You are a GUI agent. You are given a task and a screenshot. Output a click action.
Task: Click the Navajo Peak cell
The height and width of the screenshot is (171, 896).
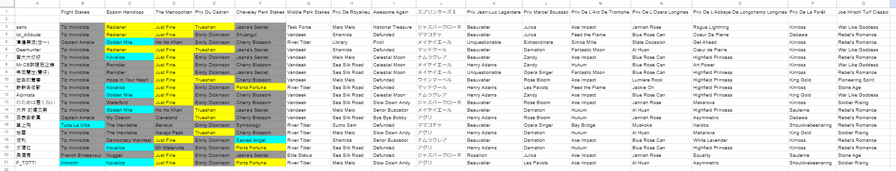tap(174, 132)
